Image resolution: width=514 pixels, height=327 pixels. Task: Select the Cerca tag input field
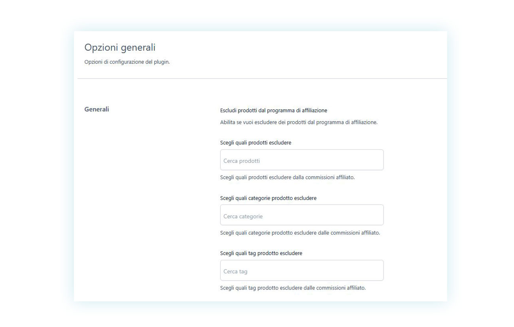coord(302,270)
